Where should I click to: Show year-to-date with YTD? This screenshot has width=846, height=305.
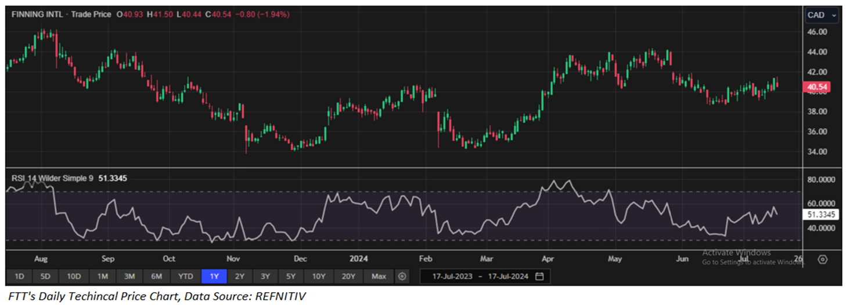(x=185, y=277)
